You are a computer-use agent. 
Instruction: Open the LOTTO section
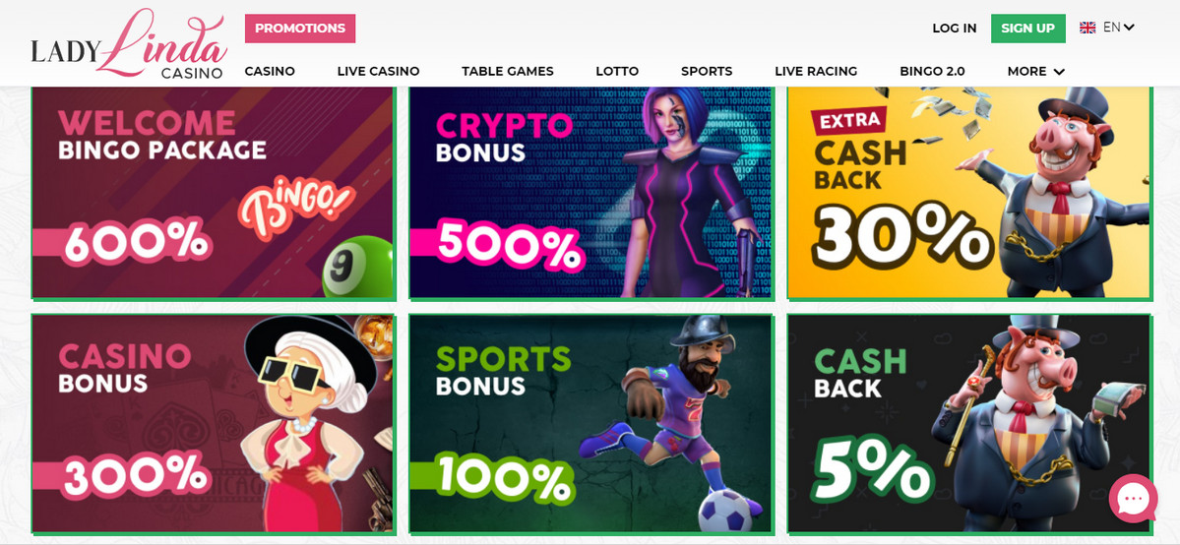617,72
